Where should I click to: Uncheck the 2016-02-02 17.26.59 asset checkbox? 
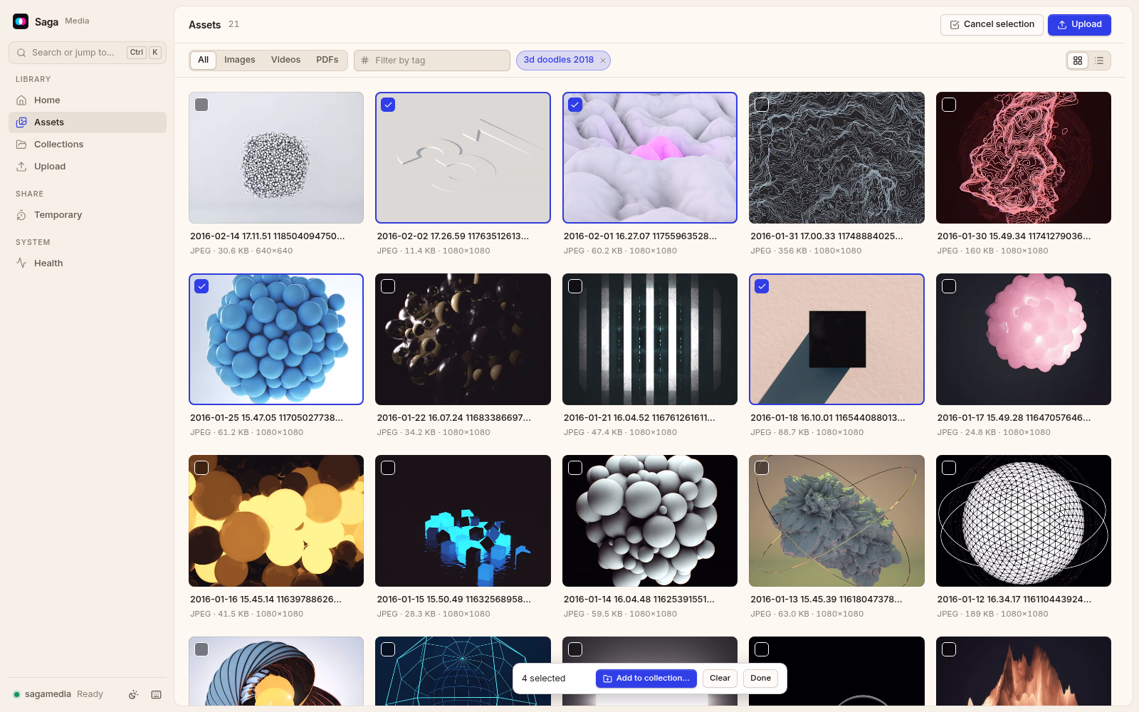pyautogui.click(x=388, y=105)
